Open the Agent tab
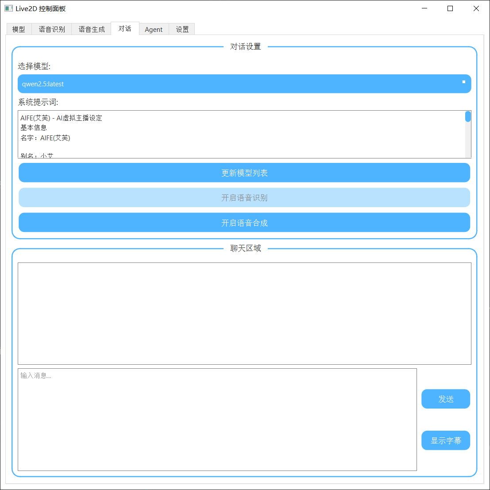The width and height of the screenshot is (490, 490). [x=154, y=29]
